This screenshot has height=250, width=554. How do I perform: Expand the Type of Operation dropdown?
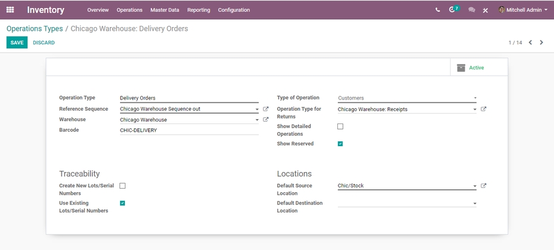407,98
